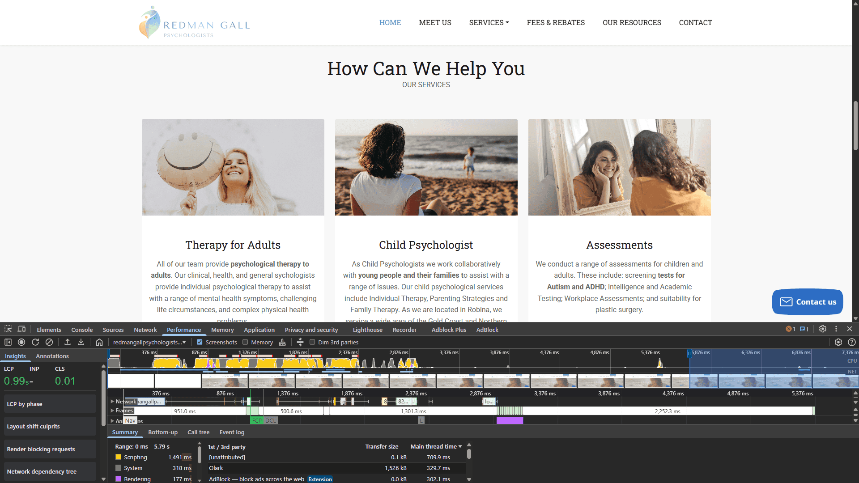
Task: Click the record performance button
Action: (x=21, y=342)
